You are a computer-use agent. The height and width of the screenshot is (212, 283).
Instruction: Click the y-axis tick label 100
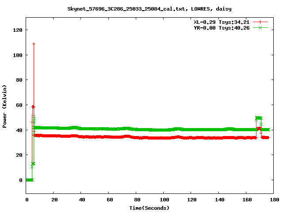pyautogui.click(x=18, y=55)
